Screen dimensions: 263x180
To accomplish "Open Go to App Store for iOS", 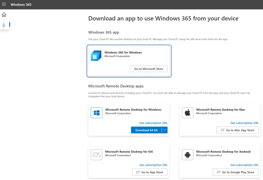I will coord(150,172).
